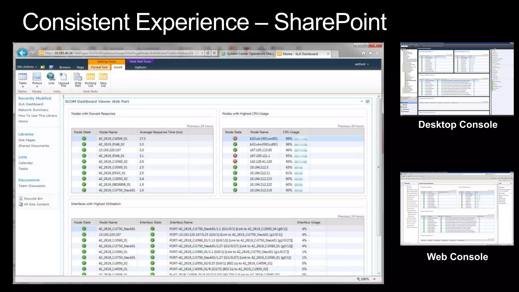The image size is (519, 292).
Task: Select node row 42_2619_E548_02
Action: [142, 144]
